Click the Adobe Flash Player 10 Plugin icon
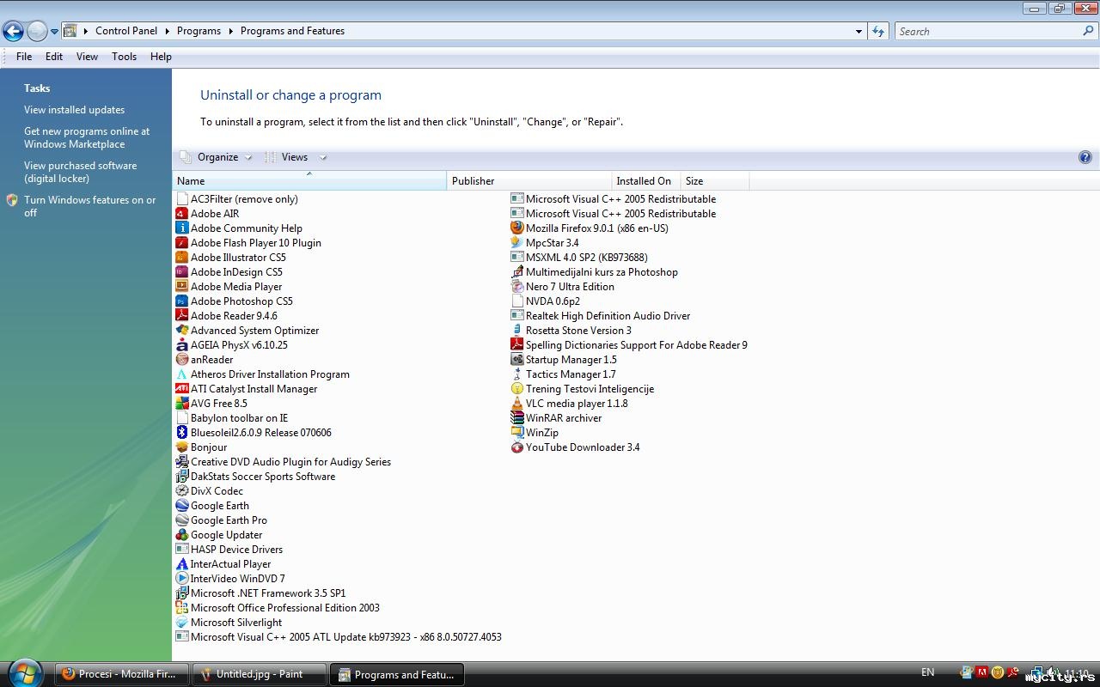This screenshot has height=687, width=1100. pyautogui.click(x=181, y=243)
